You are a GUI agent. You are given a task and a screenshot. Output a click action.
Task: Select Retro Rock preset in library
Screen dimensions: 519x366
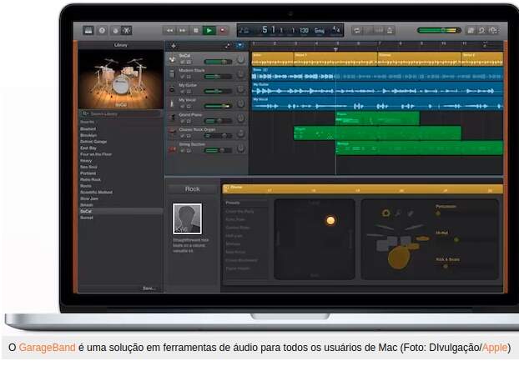coord(88,179)
